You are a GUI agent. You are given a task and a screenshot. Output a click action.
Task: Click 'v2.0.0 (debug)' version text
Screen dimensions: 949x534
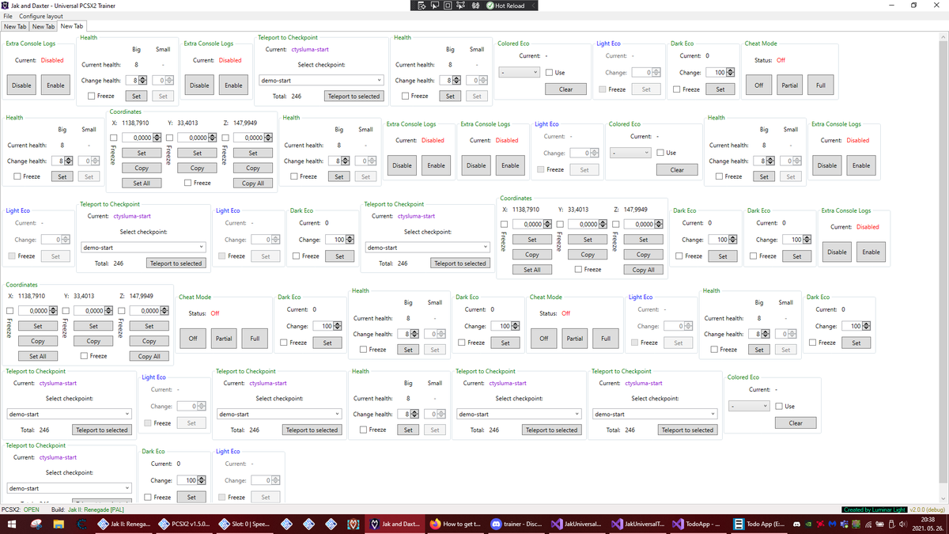point(928,509)
